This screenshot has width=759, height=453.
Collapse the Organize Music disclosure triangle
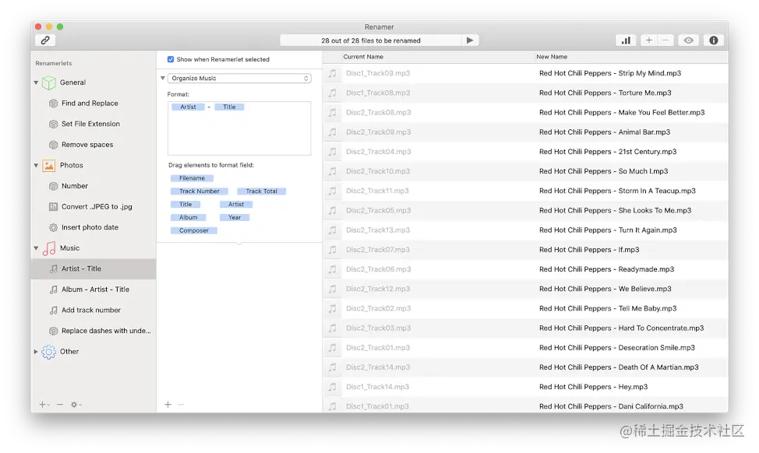(163, 79)
